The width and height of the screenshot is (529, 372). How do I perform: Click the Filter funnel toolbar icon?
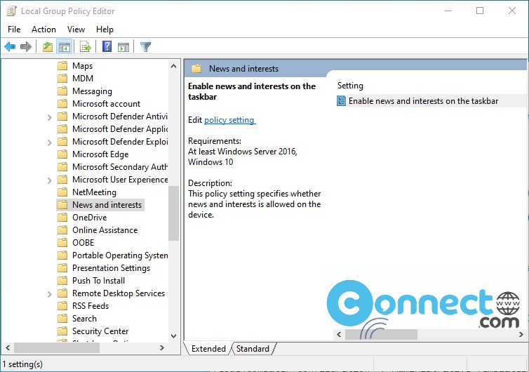pos(145,46)
